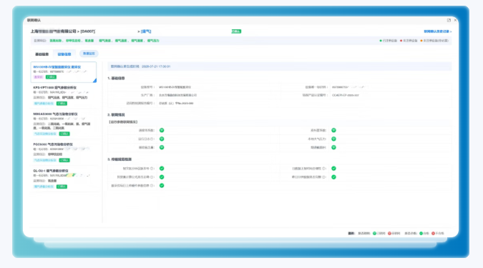Switch to the 设备信息 tab
This screenshot has width=483, height=268.
pyautogui.click(x=64, y=54)
